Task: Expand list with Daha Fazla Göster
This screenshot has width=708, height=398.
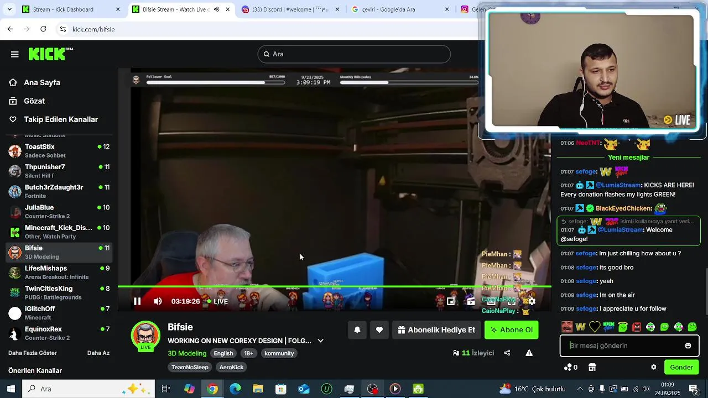Action: click(33, 353)
